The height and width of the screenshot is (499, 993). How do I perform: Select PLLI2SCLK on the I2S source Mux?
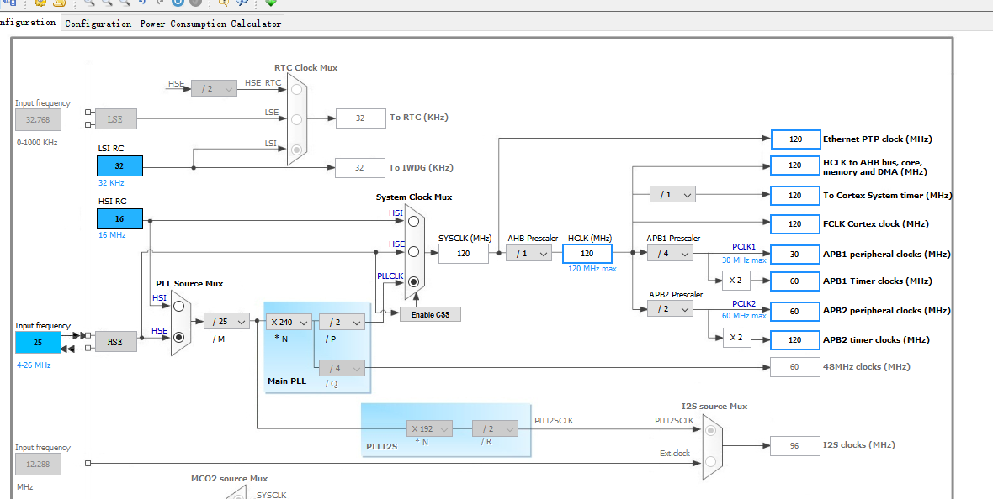click(710, 430)
